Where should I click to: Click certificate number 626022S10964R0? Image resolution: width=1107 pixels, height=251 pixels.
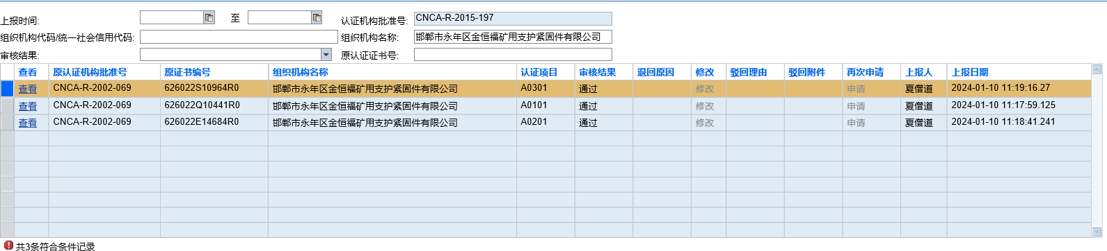tap(202, 88)
